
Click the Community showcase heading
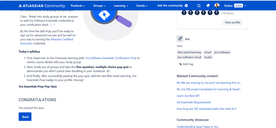tap(193, 120)
